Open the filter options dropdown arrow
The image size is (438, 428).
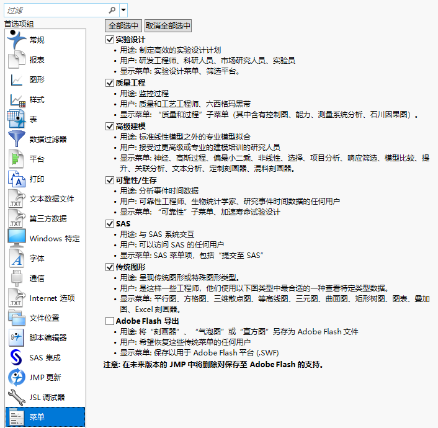(123, 10)
